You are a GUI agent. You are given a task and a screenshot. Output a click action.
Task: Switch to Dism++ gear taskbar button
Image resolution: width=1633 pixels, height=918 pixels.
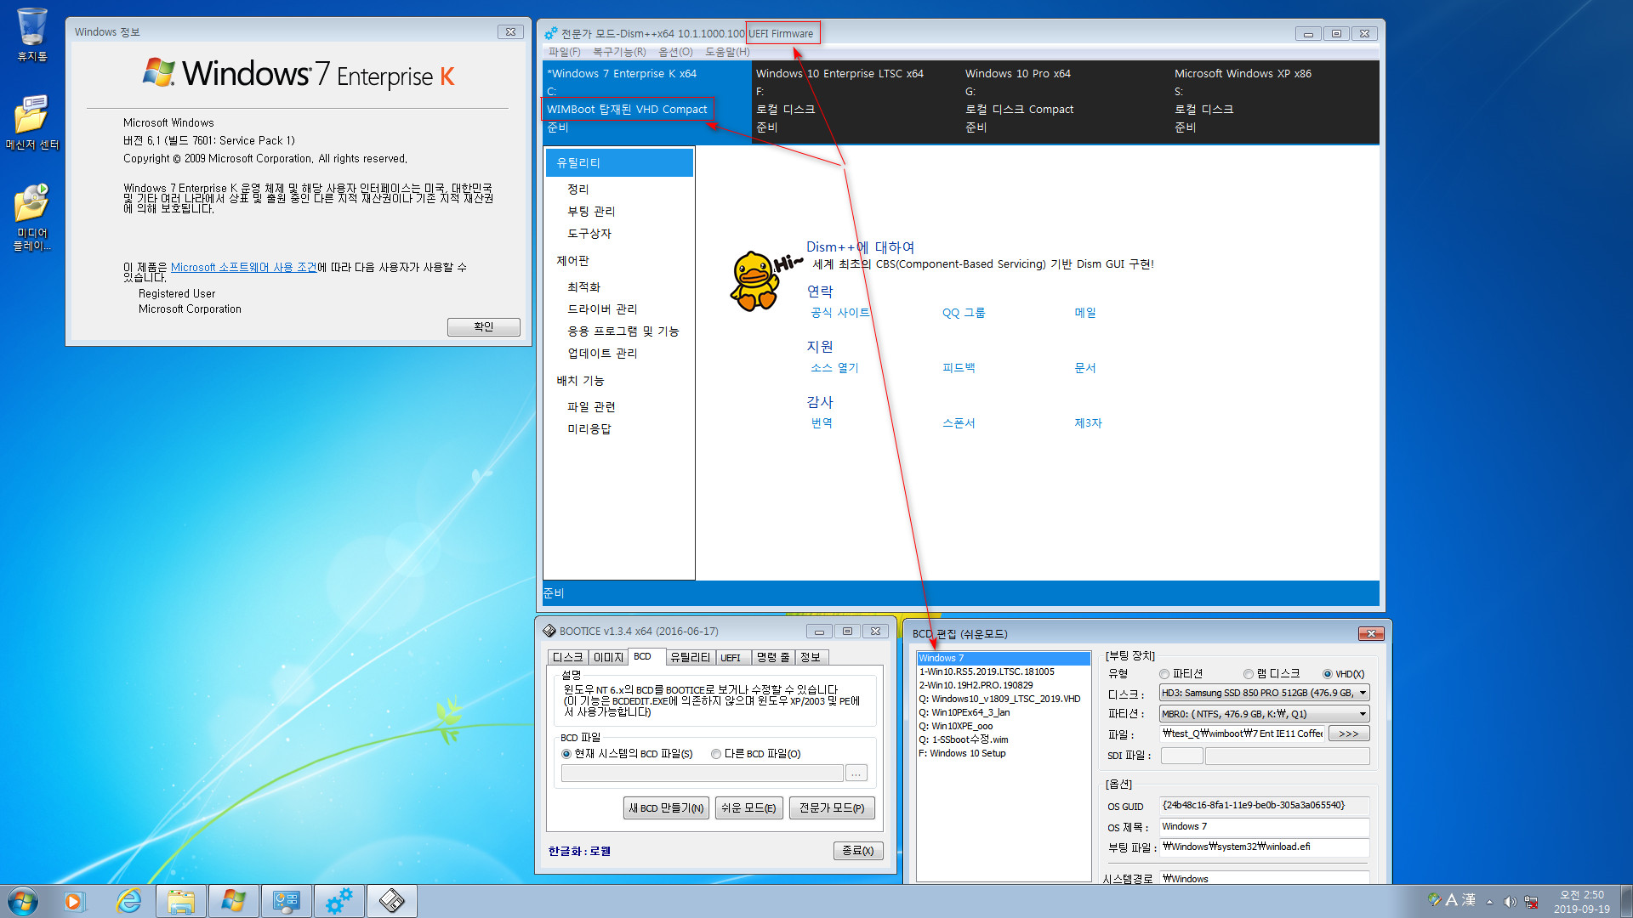tap(339, 901)
